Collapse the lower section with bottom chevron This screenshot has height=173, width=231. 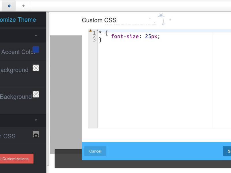[36, 120]
